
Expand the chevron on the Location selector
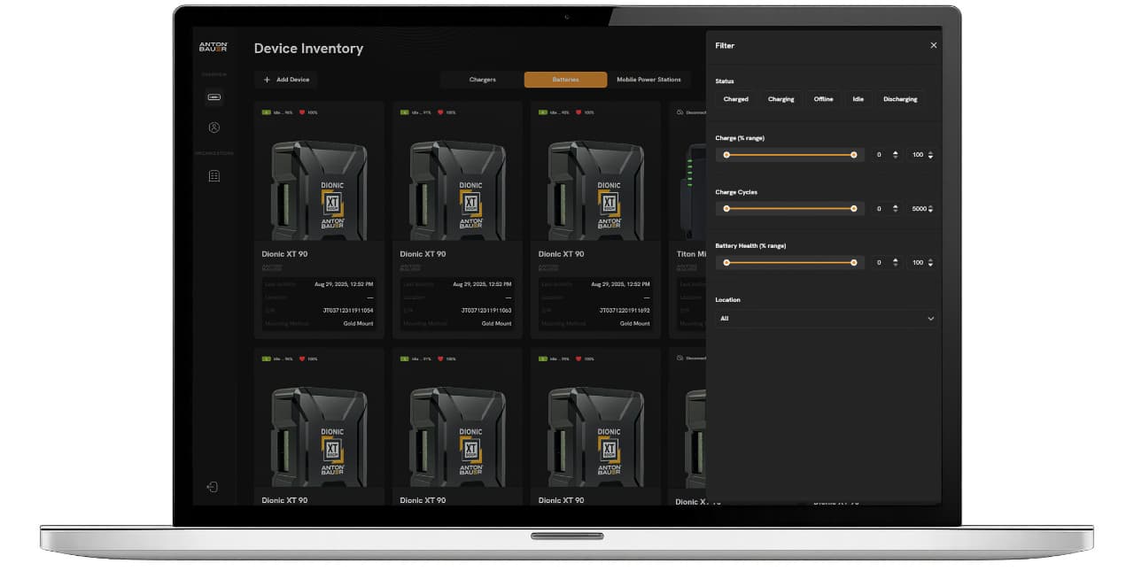coord(930,319)
